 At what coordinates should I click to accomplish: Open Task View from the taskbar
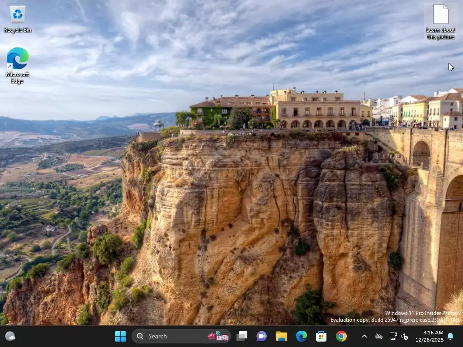coord(242,336)
